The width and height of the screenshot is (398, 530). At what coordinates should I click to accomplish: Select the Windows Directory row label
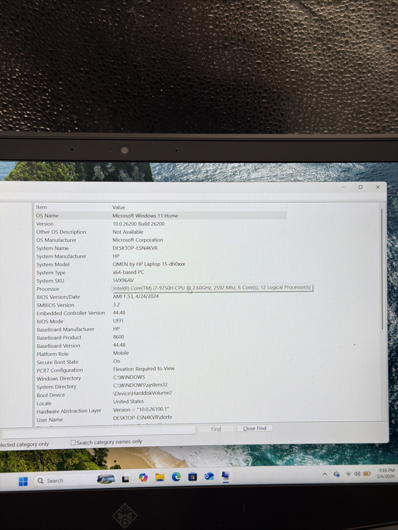pyautogui.click(x=59, y=379)
